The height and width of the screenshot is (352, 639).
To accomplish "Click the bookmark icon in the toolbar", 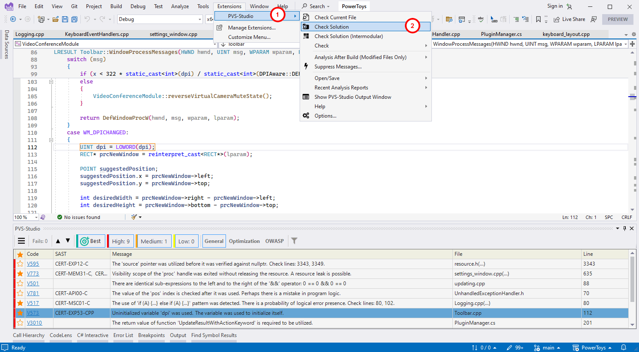I will pyautogui.click(x=538, y=19).
